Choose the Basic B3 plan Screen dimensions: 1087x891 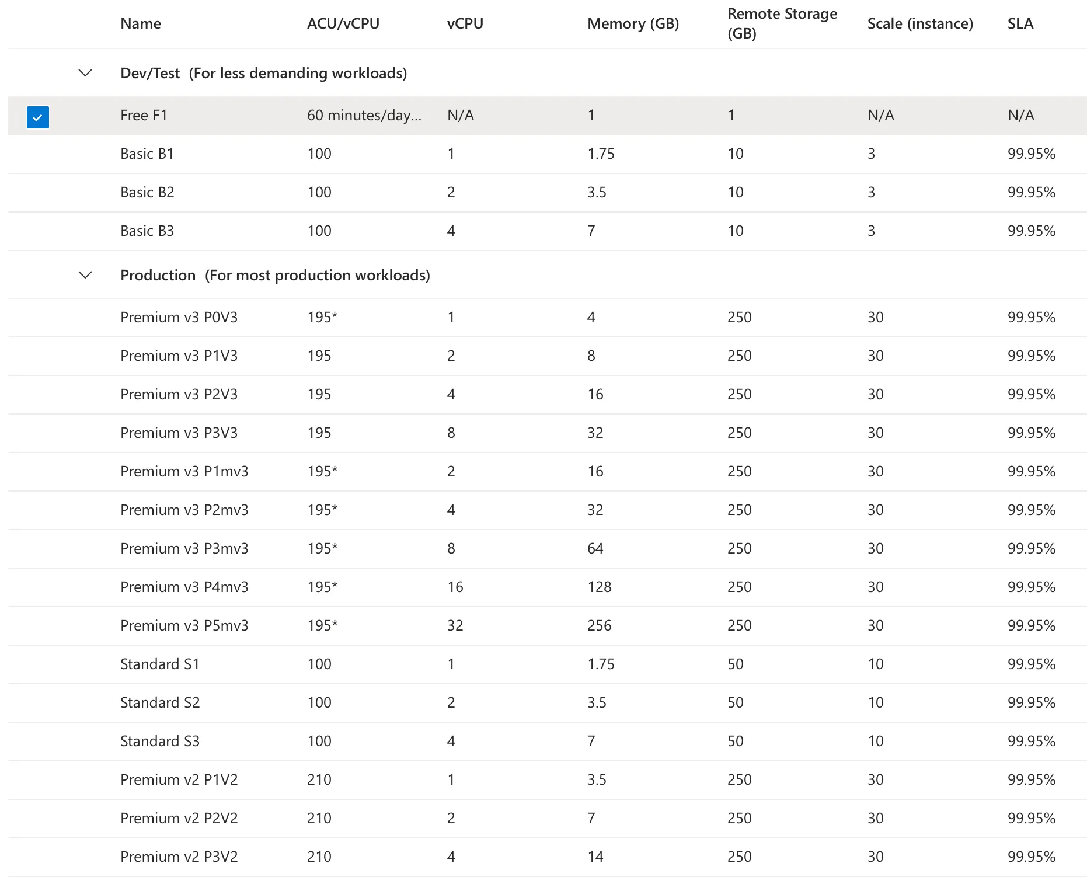tap(147, 231)
